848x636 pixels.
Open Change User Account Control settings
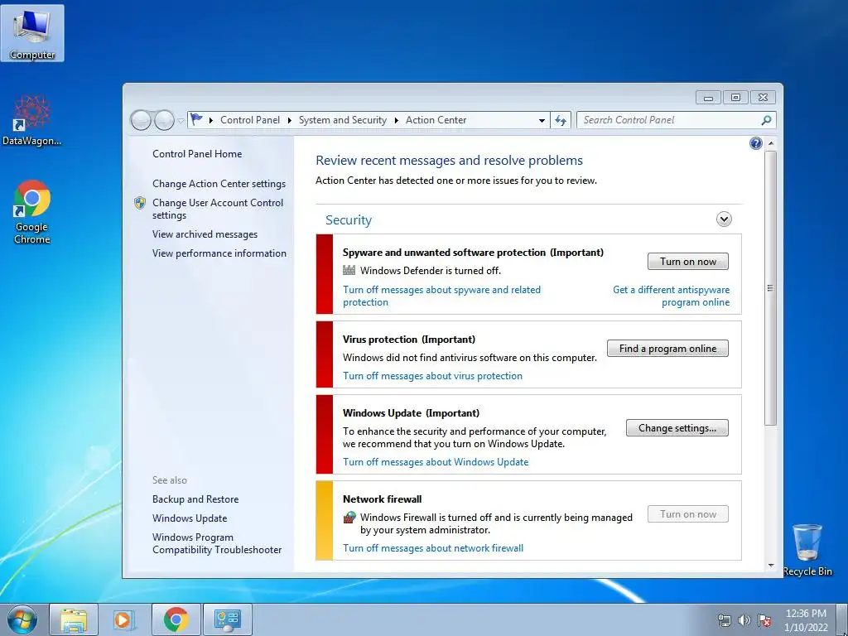[x=218, y=209]
